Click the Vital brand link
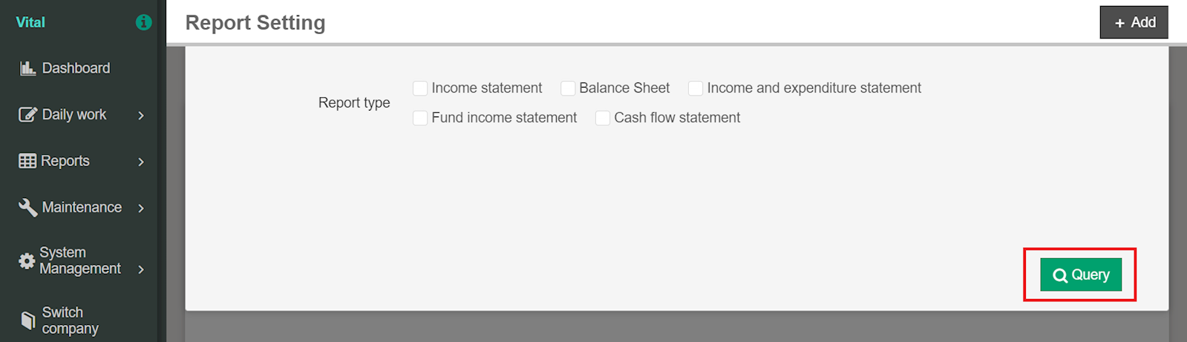1187x342 pixels. [30, 22]
